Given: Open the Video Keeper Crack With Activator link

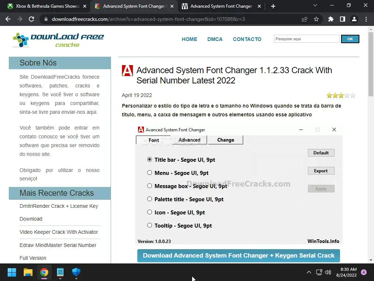Looking at the screenshot, I should [x=59, y=232].
